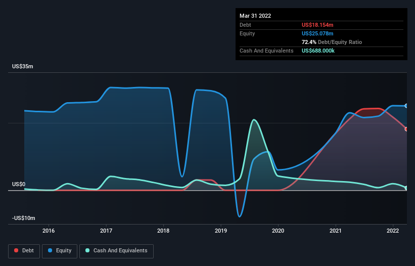Screen dimensions: 415x266
Task: Click the Mar 31 2022 tooltip date
Action: click(x=255, y=16)
